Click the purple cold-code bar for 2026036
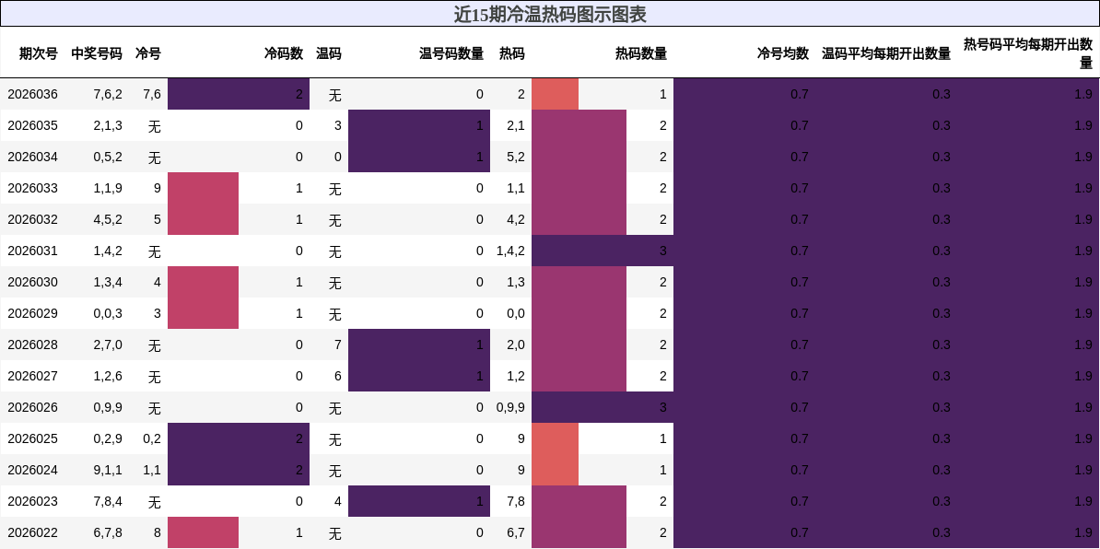This screenshot has width=1100, height=549. pyautogui.click(x=238, y=94)
